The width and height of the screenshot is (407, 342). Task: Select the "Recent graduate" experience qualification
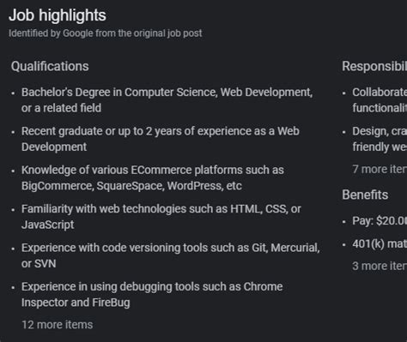(x=161, y=139)
